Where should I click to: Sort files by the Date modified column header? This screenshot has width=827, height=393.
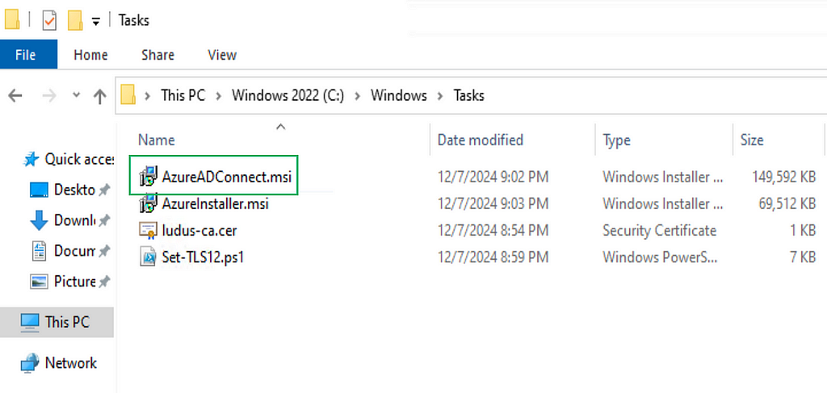tap(480, 140)
